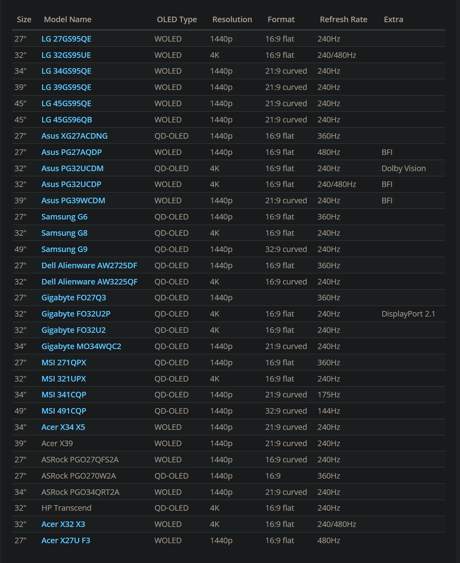The image size is (460, 563).
Task: Open the LG 27GS95QE product link
Action: coord(67,38)
